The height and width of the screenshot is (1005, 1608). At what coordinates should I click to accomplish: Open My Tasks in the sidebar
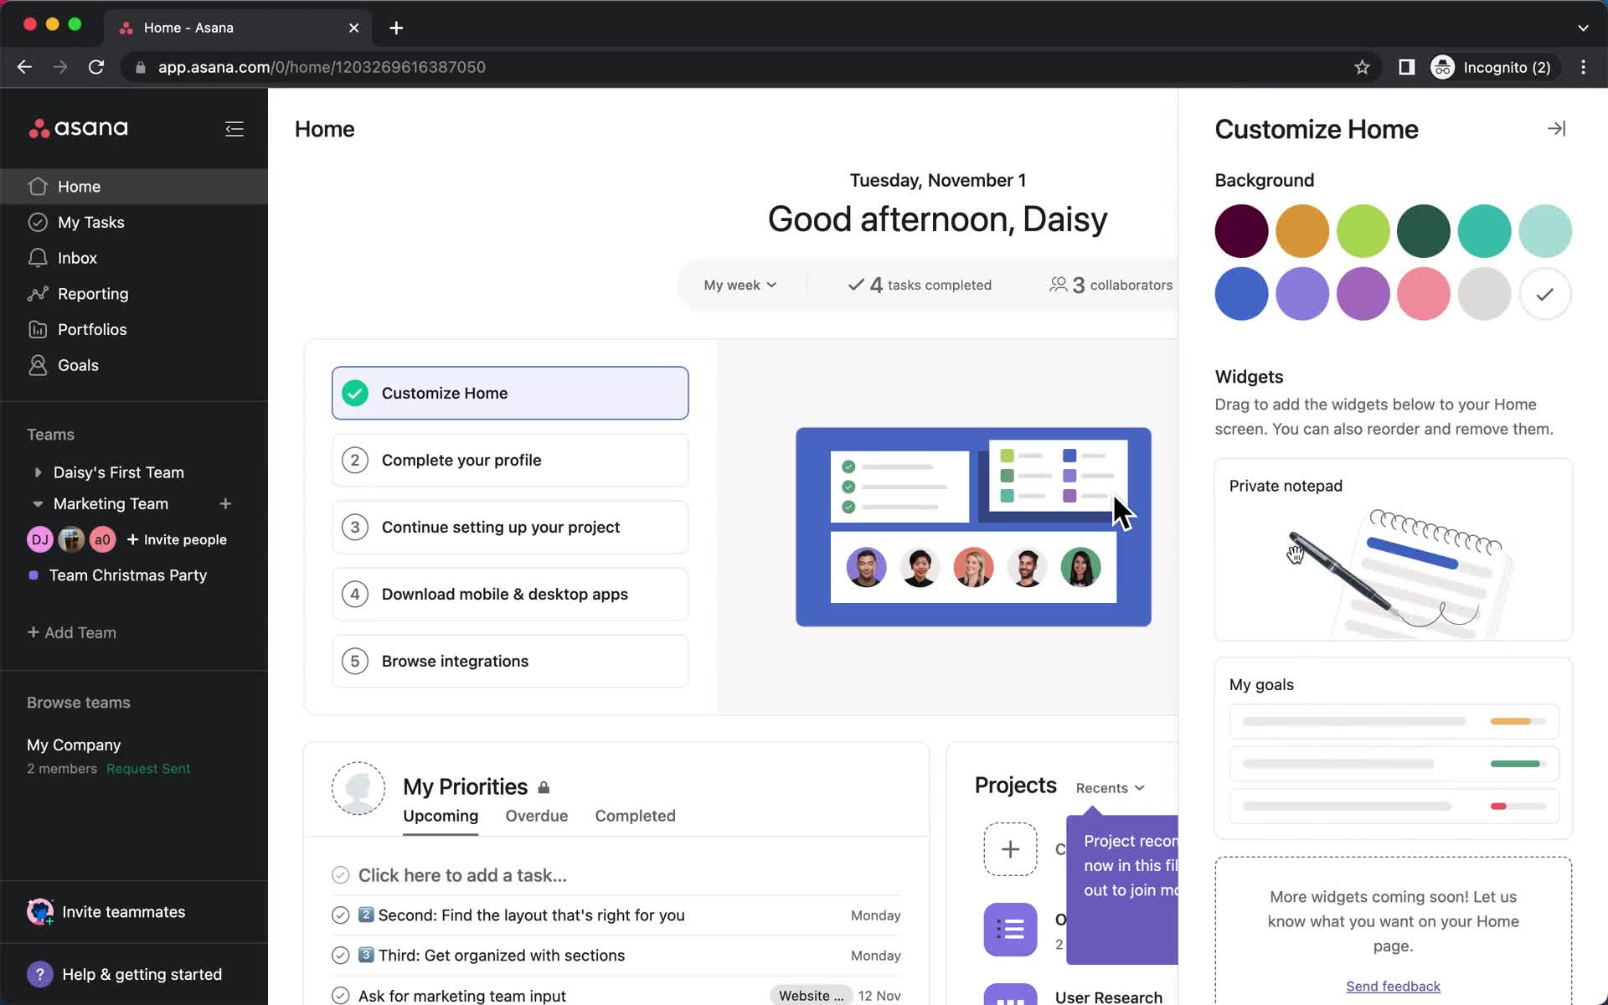click(x=134, y=222)
